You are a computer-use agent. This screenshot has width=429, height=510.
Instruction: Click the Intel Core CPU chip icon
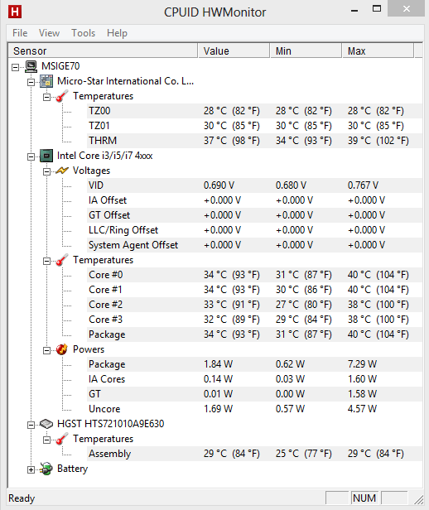(46, 156)
